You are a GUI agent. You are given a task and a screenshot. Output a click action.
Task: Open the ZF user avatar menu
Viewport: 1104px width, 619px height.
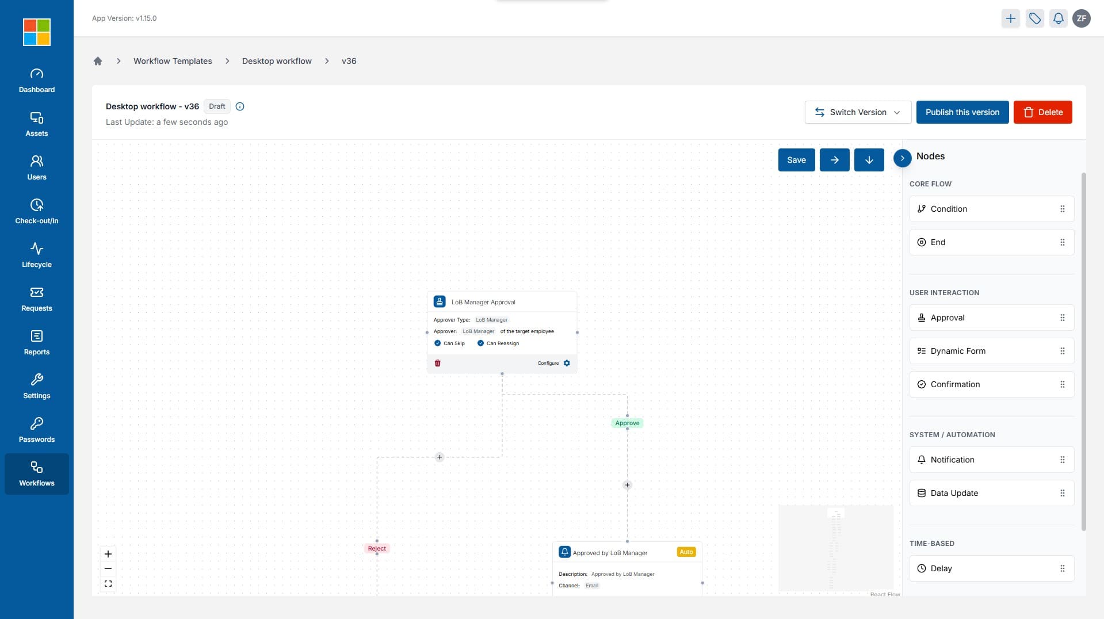(1082, 18)
